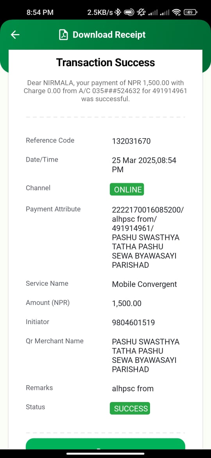Image resolution: width=211 pixels, height=458 pixels.
Task: Tap the back arrow icon
Action: click(15, 35)
